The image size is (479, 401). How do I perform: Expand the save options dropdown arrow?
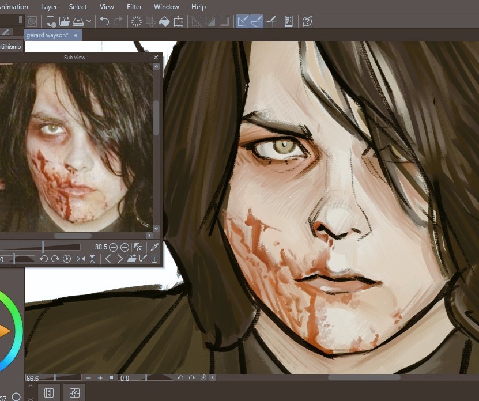click(89, 21)
